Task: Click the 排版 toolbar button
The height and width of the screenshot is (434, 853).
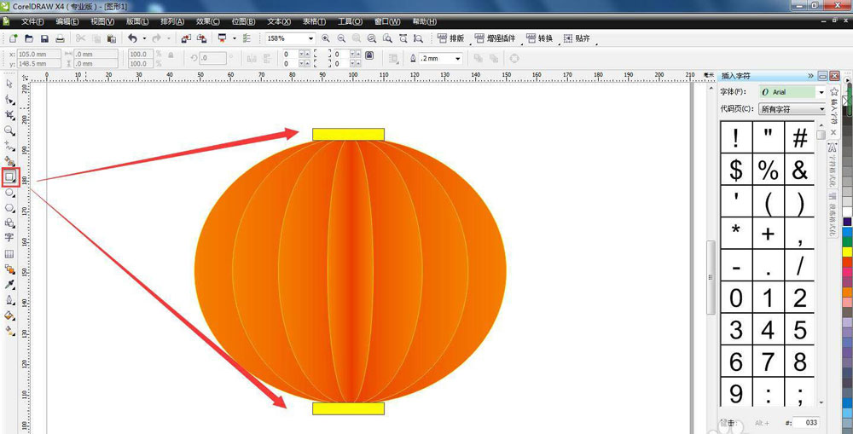Action: tap(451, 38)
